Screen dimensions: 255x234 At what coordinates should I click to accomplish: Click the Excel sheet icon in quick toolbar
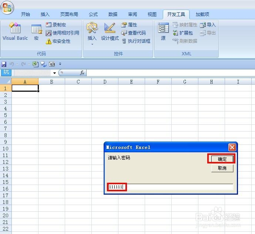pyautogui.click(x=36, y=64)
